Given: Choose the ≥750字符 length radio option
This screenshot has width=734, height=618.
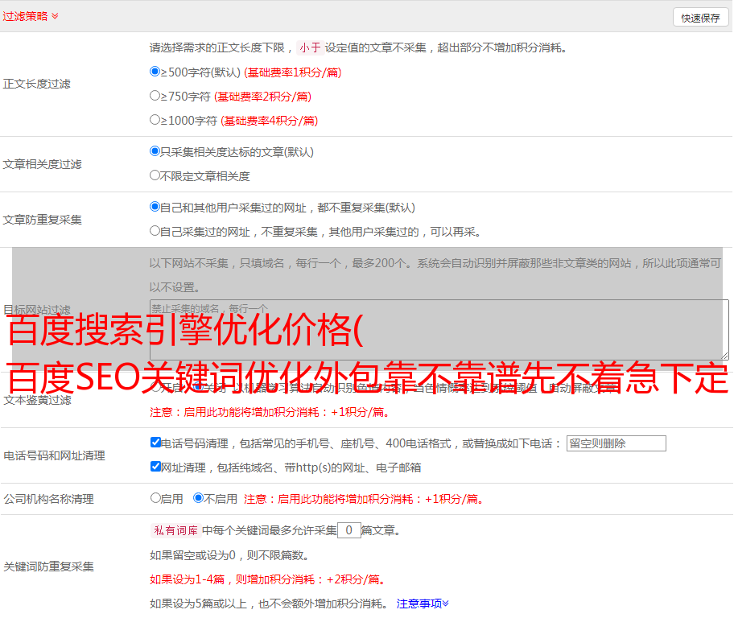Looking at the screenshot, I should (155, 96).
